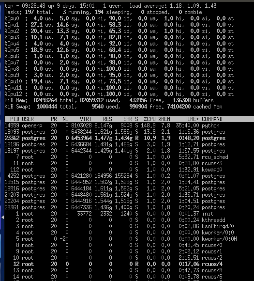Click the openerp user name

(x=32, y=125)
